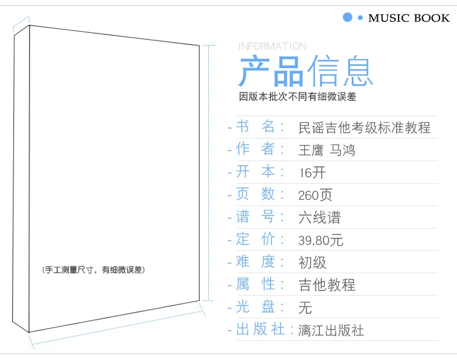Click the book spine on the illustration
Viewport: 457px width, 361px height.
tap(21, 178)
